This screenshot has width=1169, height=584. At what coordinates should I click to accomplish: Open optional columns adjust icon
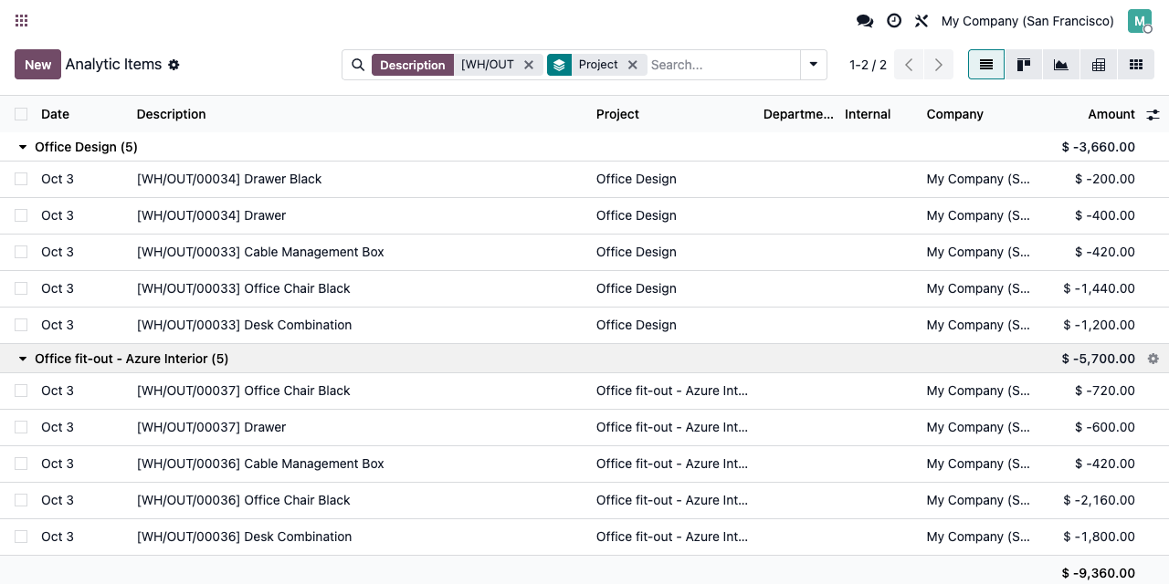pos(1153,114)
